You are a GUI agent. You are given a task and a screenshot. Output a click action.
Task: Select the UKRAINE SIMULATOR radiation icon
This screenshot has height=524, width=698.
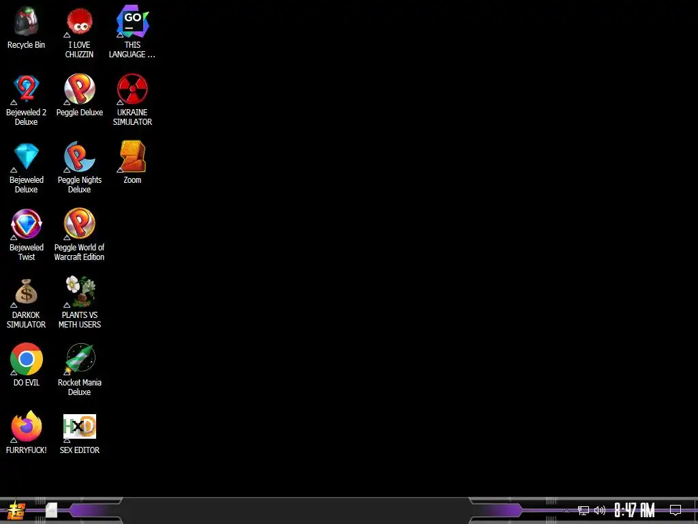click(x=132, y=89)
